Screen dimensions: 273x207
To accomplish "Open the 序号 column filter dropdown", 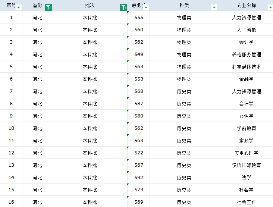I will tap(18, 7).
